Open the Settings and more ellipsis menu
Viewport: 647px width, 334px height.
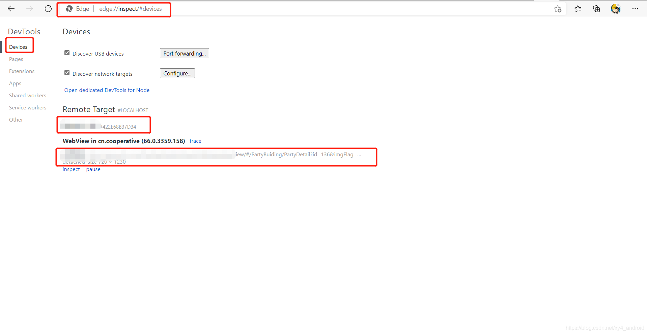click(x=635, y=9)
